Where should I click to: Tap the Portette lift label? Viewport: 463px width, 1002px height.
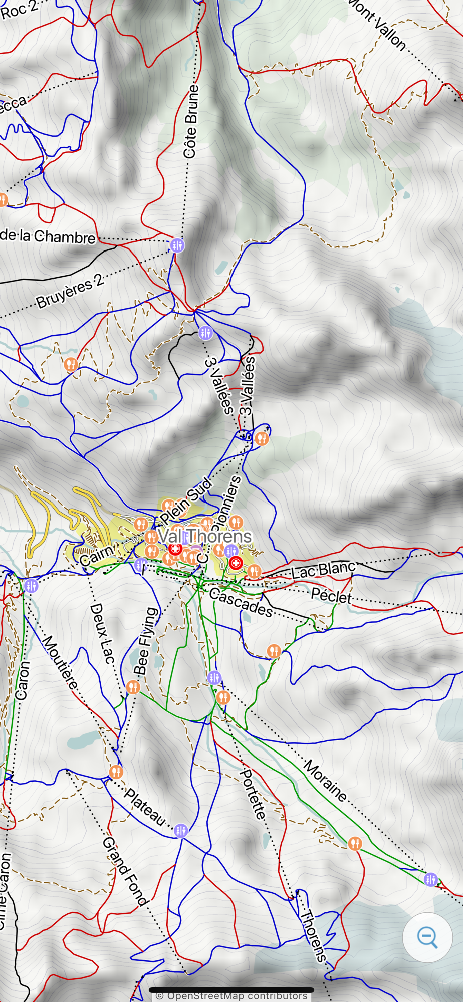[x=253, y=795]
